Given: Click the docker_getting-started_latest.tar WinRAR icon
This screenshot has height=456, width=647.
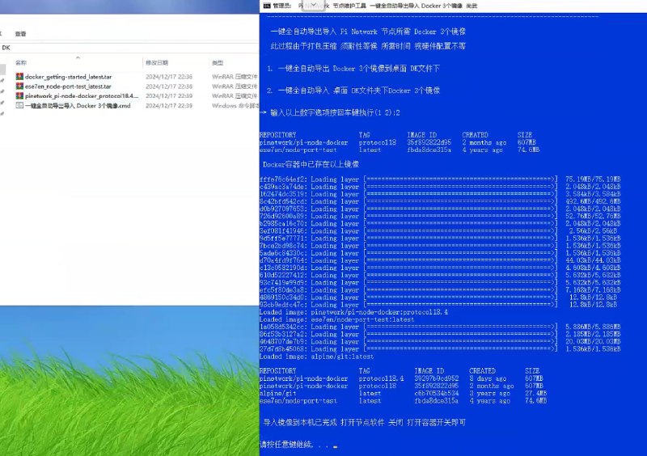Looking at the screenshot, I should [x=19, y=76].
